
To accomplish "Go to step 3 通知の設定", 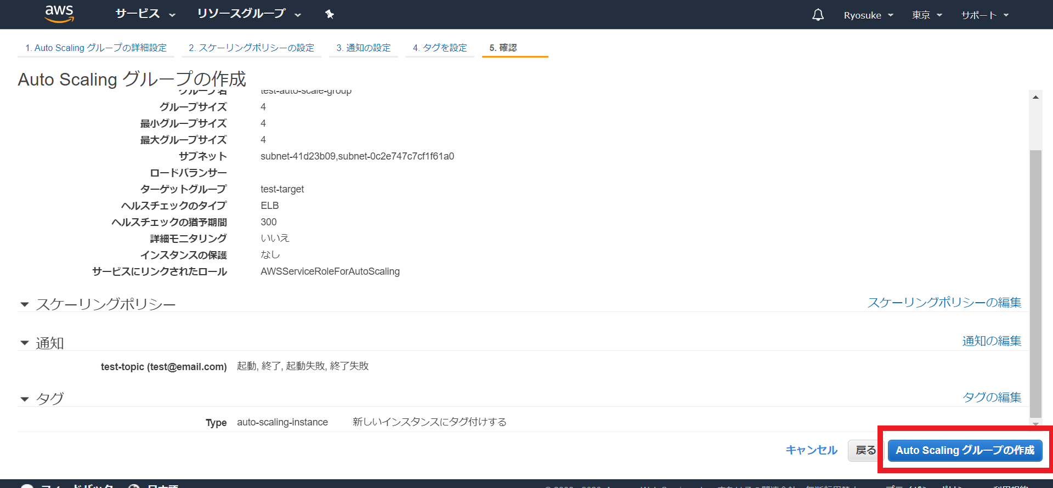I will [364, 48].
